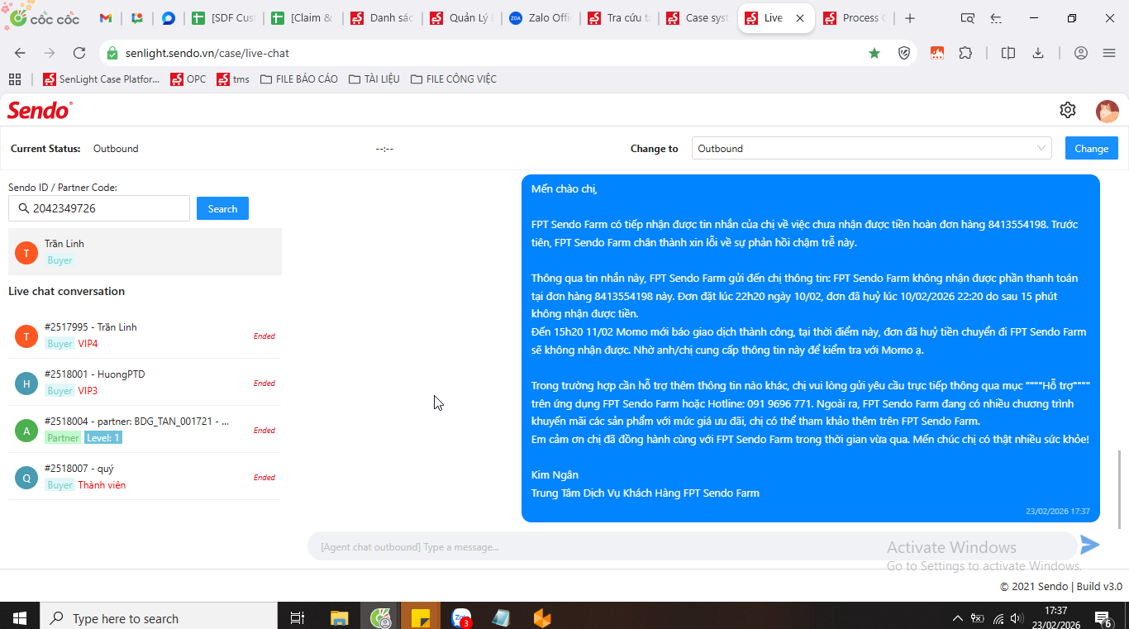Image resolution: width=1129 pixels, height=629 pixels.
Task: Show hidden system tray icons
Action: (x=958, y=618)
